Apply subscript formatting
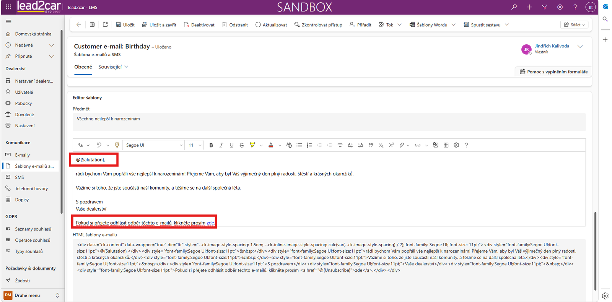Screen dimensions: 612x302 [x=381, y=145]
